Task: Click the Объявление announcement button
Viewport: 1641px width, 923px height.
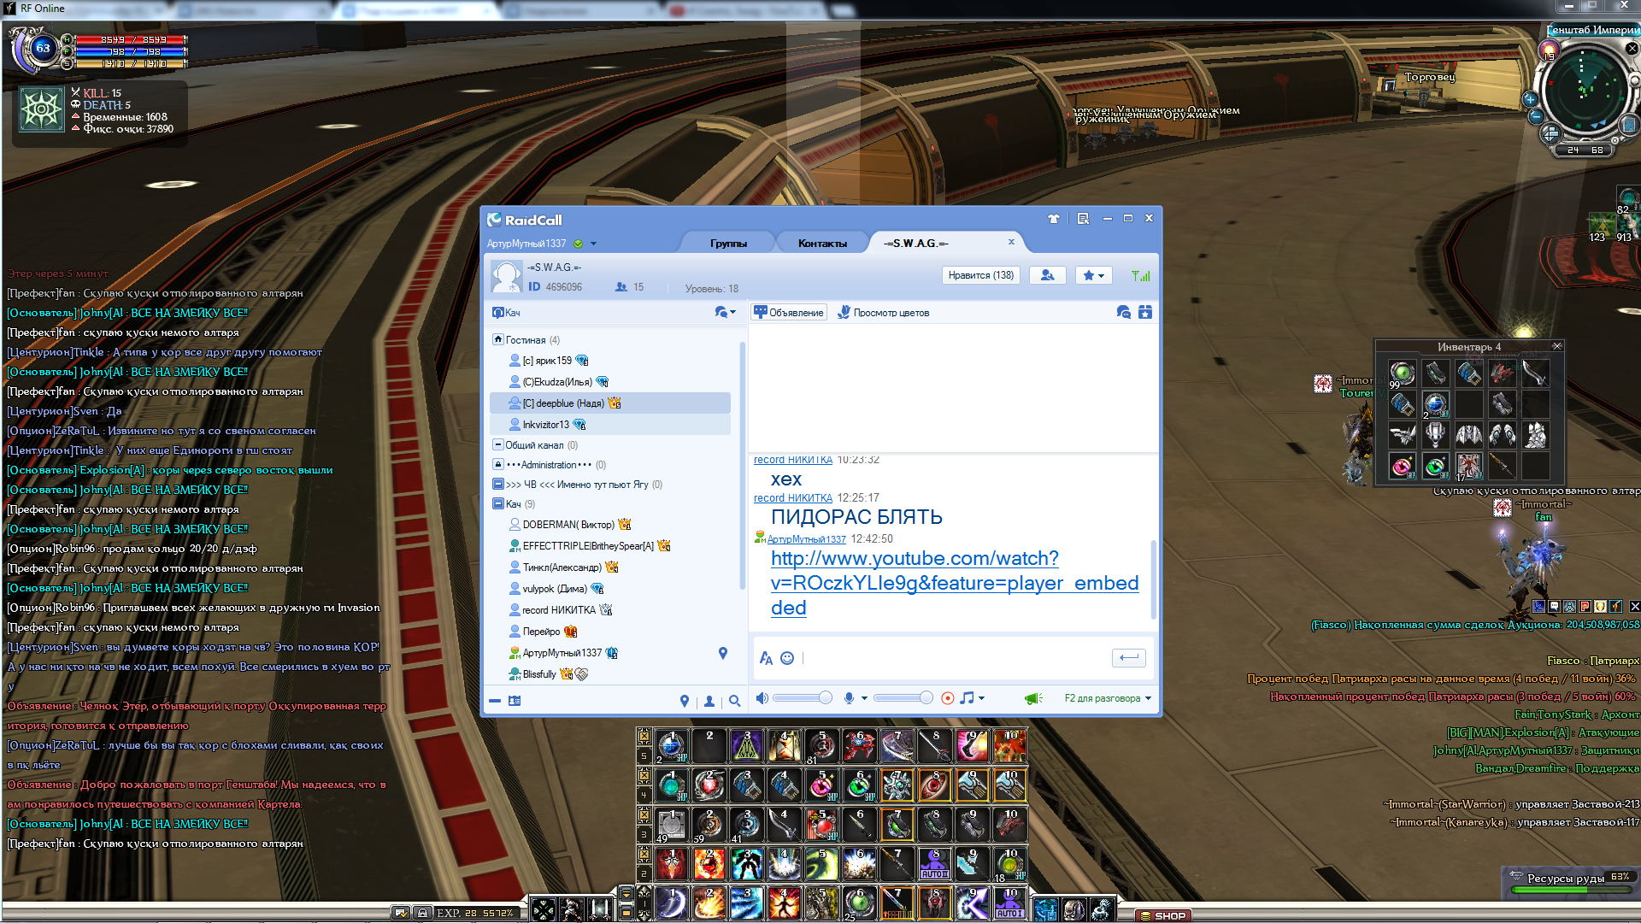Action: (x=789, y=313)
